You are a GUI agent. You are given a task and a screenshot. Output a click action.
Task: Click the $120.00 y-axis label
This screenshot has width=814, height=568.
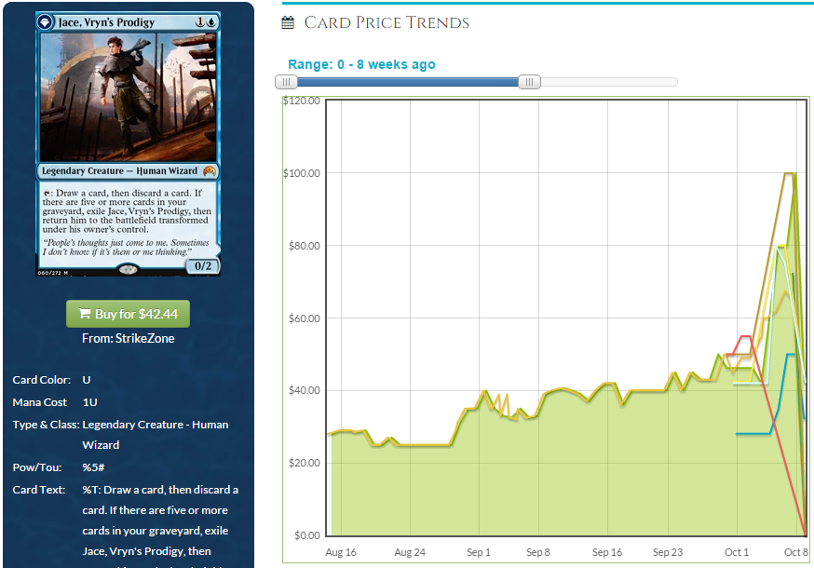[302, 101]
